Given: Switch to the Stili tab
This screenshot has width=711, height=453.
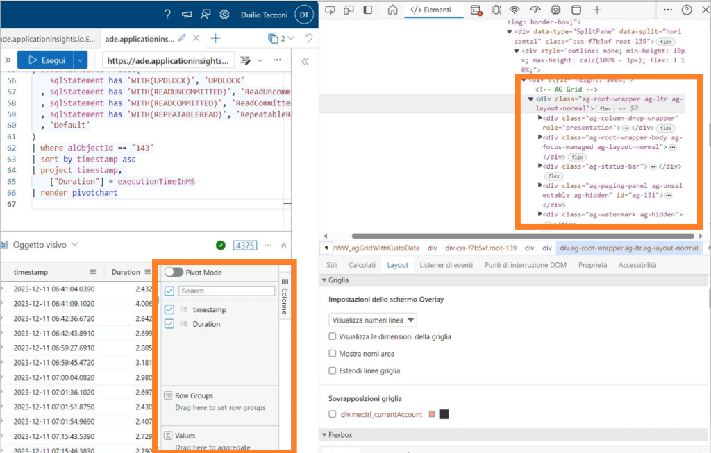Looking at the screenshot, I should coord(332,265).
